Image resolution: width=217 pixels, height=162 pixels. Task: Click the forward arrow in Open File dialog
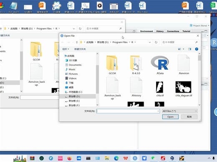coord(68,42)
